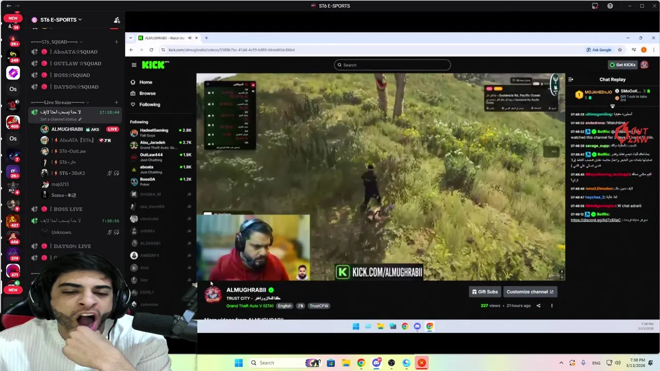Open OutLaw444 channel in Following list
660x371 pixels.
point(161,157)
